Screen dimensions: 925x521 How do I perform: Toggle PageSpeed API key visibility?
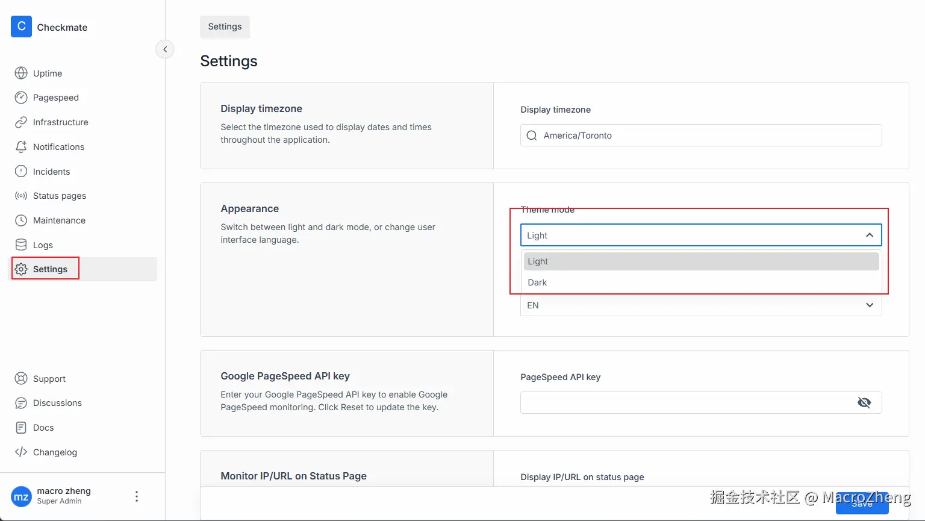click(x=864, y=402)
